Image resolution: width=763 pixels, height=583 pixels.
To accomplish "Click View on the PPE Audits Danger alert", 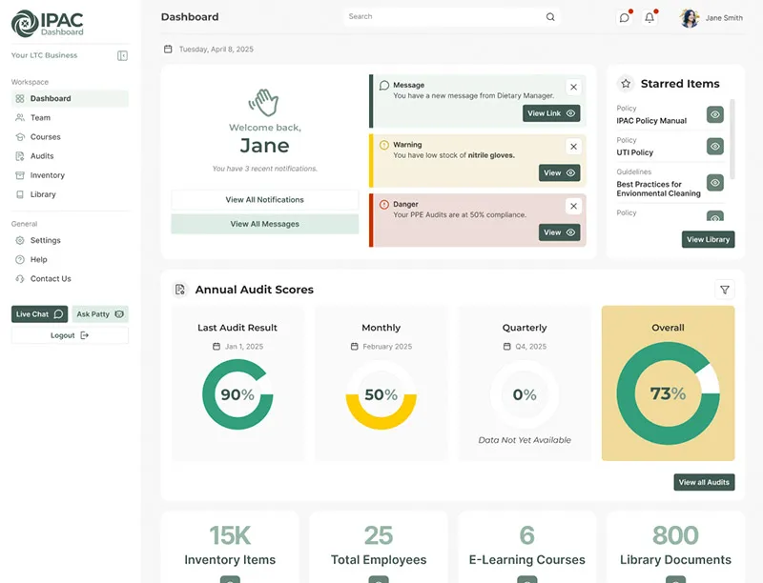I will coord(559,232).
